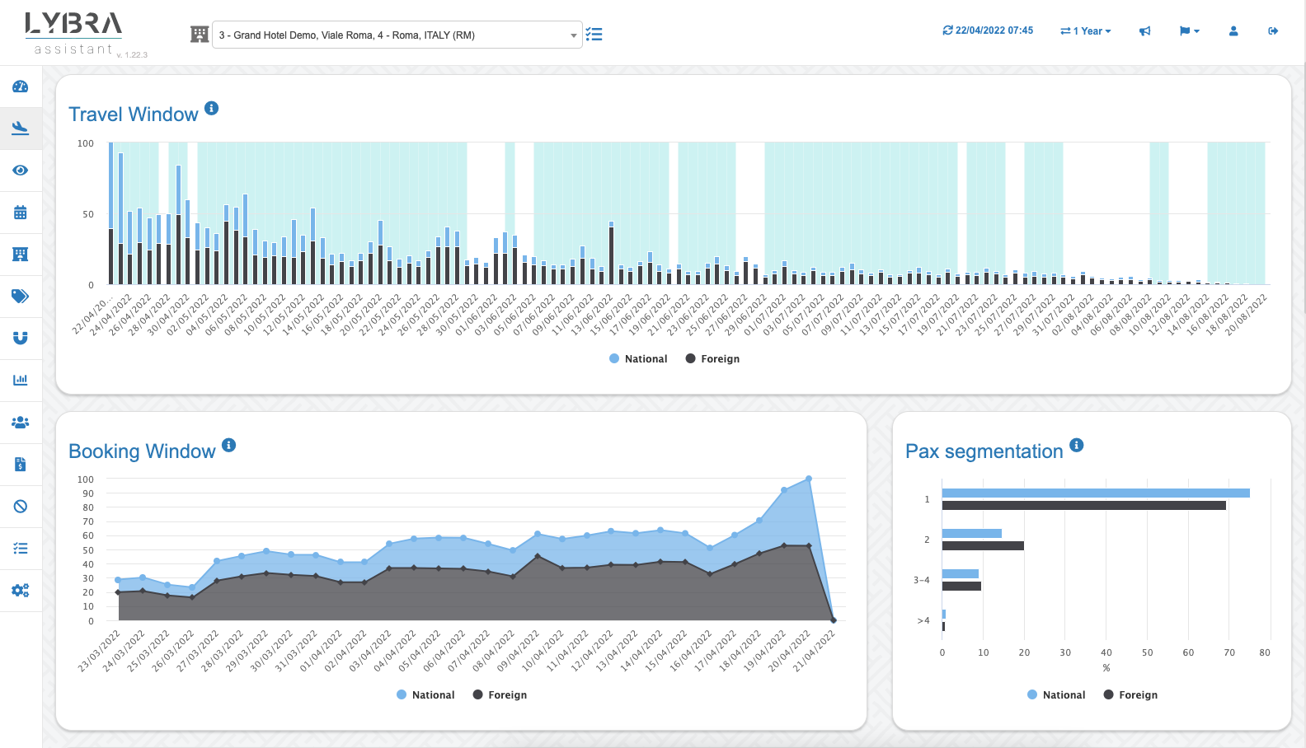Image resolution: width=1306 pixels, height=748 pixels.
Task: Expand the flag language dropdown
Action: pos(1189,31)
